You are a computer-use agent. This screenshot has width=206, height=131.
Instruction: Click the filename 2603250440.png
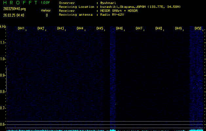pyautogui.click(x=14, y=9)
